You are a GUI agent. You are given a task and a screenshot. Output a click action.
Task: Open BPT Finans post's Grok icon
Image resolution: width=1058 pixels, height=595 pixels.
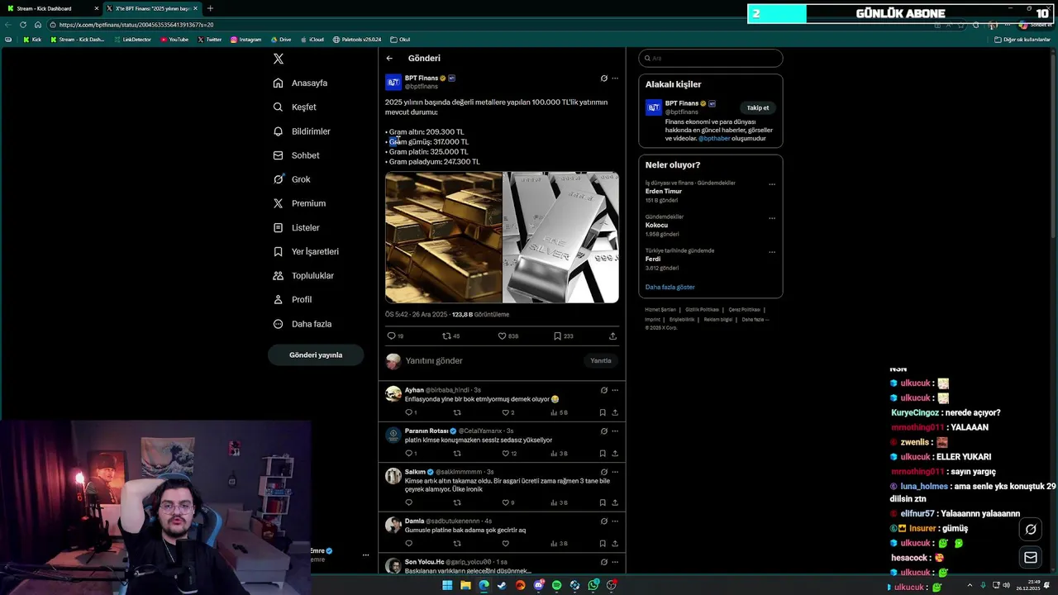pos(603,79)
